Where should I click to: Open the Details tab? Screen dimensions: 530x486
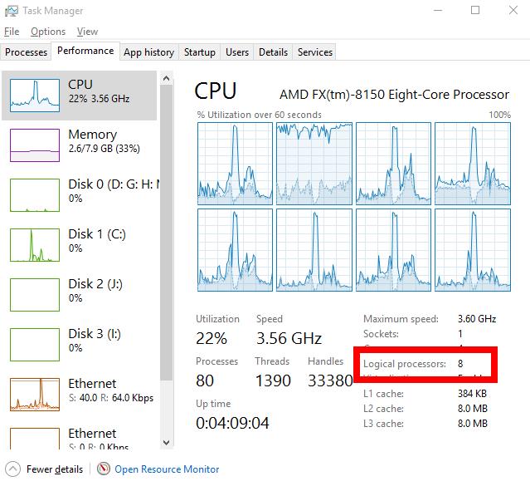(x=273, y=52)
